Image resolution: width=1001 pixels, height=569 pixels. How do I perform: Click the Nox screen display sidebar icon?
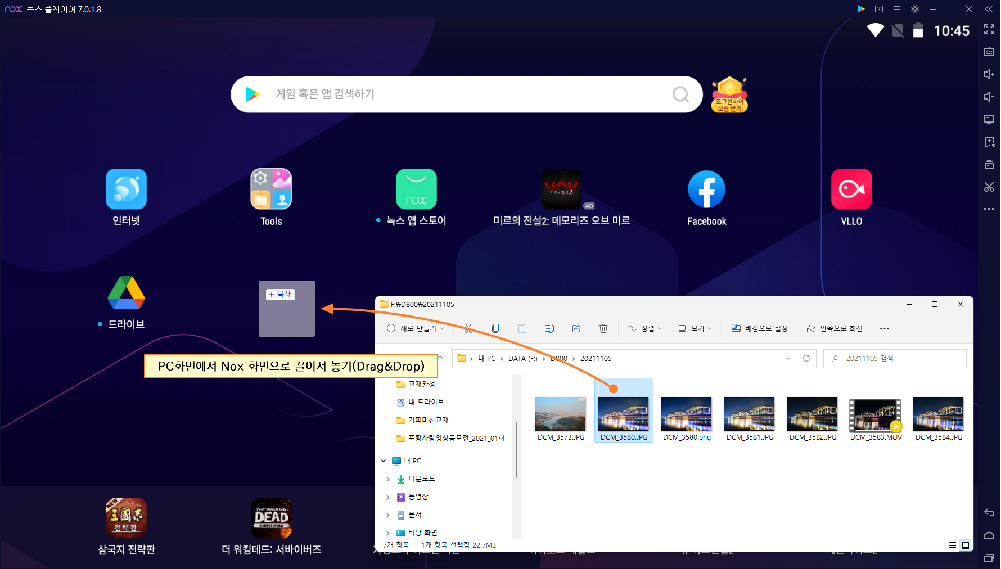(x=989, y=119)
